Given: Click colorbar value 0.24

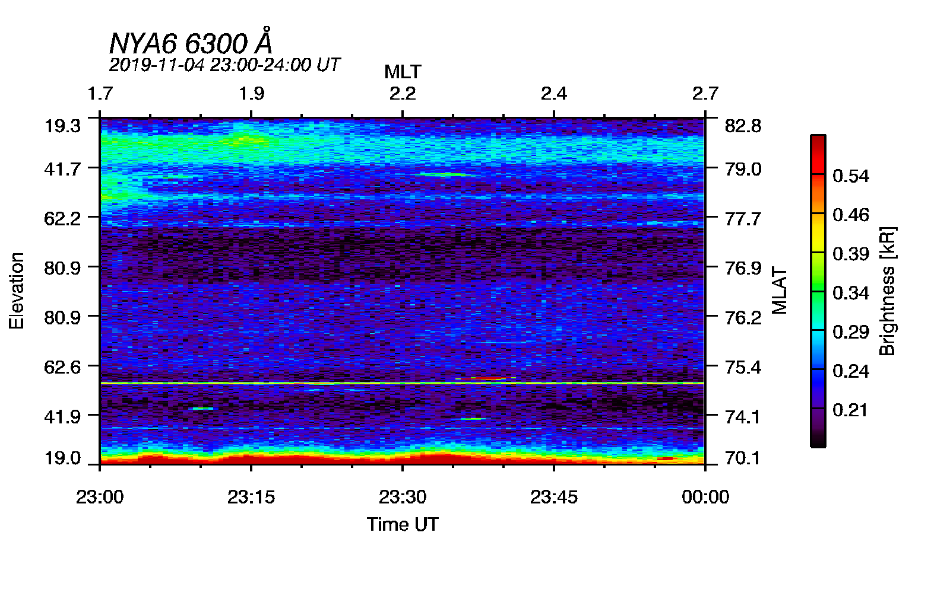Looking at the screenshot, I should tap(851, 371).
